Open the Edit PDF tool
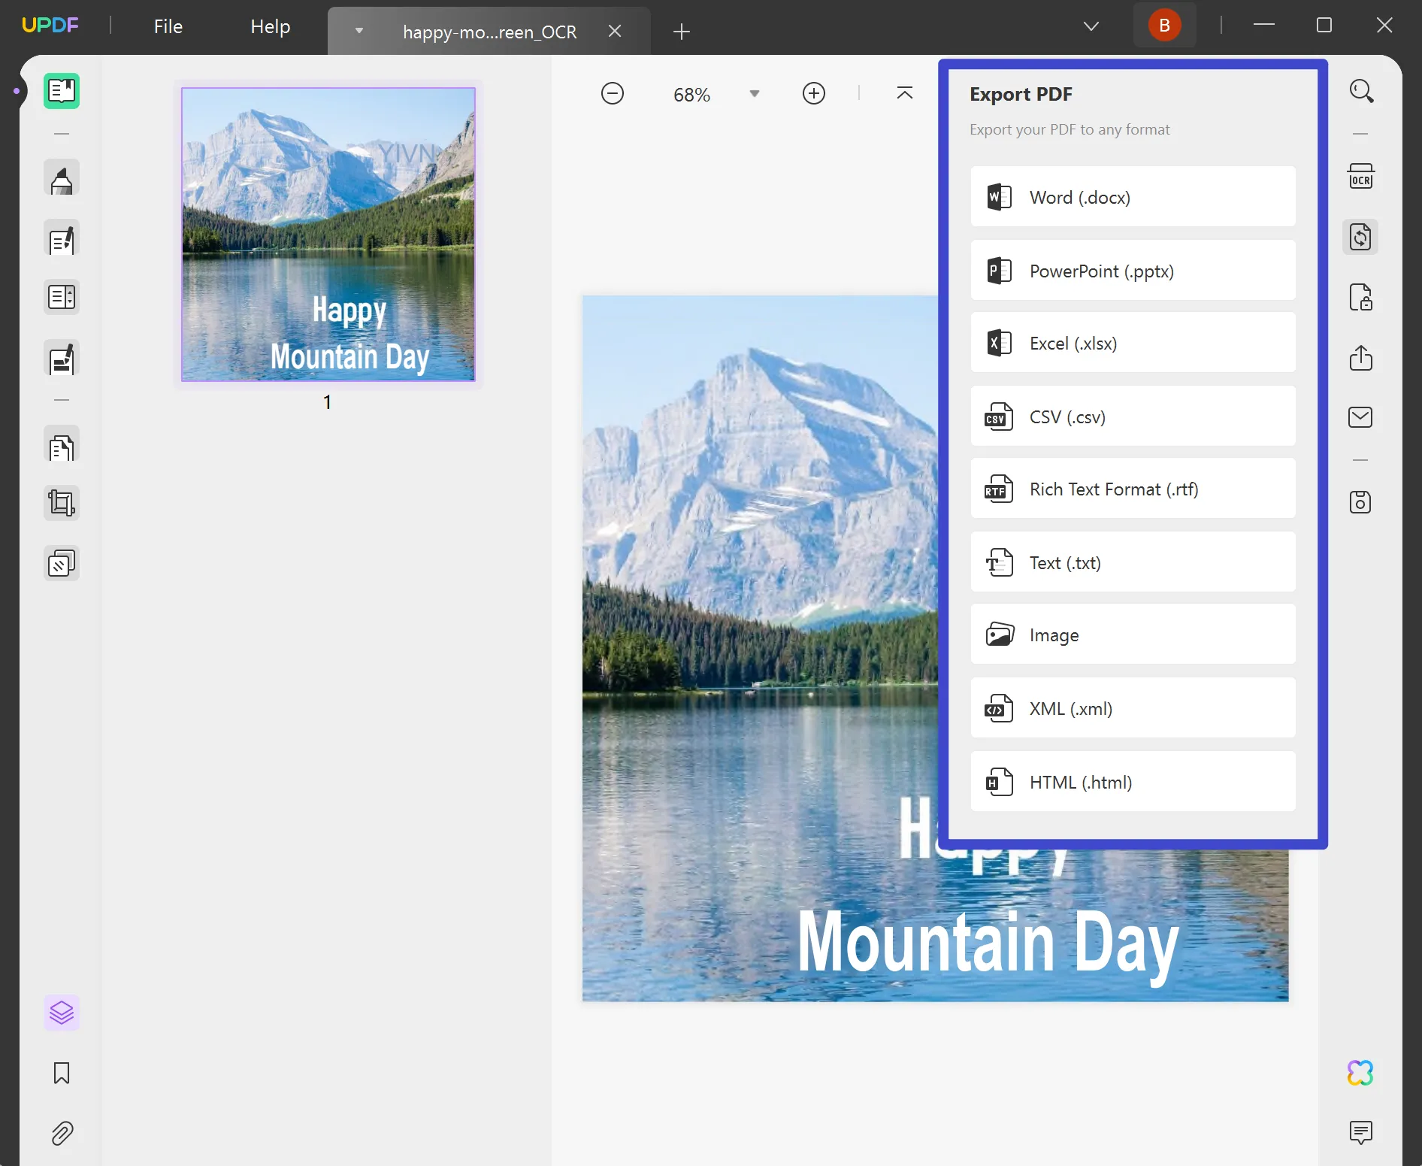Viewport: 1422px width, 1166px height. coord(62,240)
